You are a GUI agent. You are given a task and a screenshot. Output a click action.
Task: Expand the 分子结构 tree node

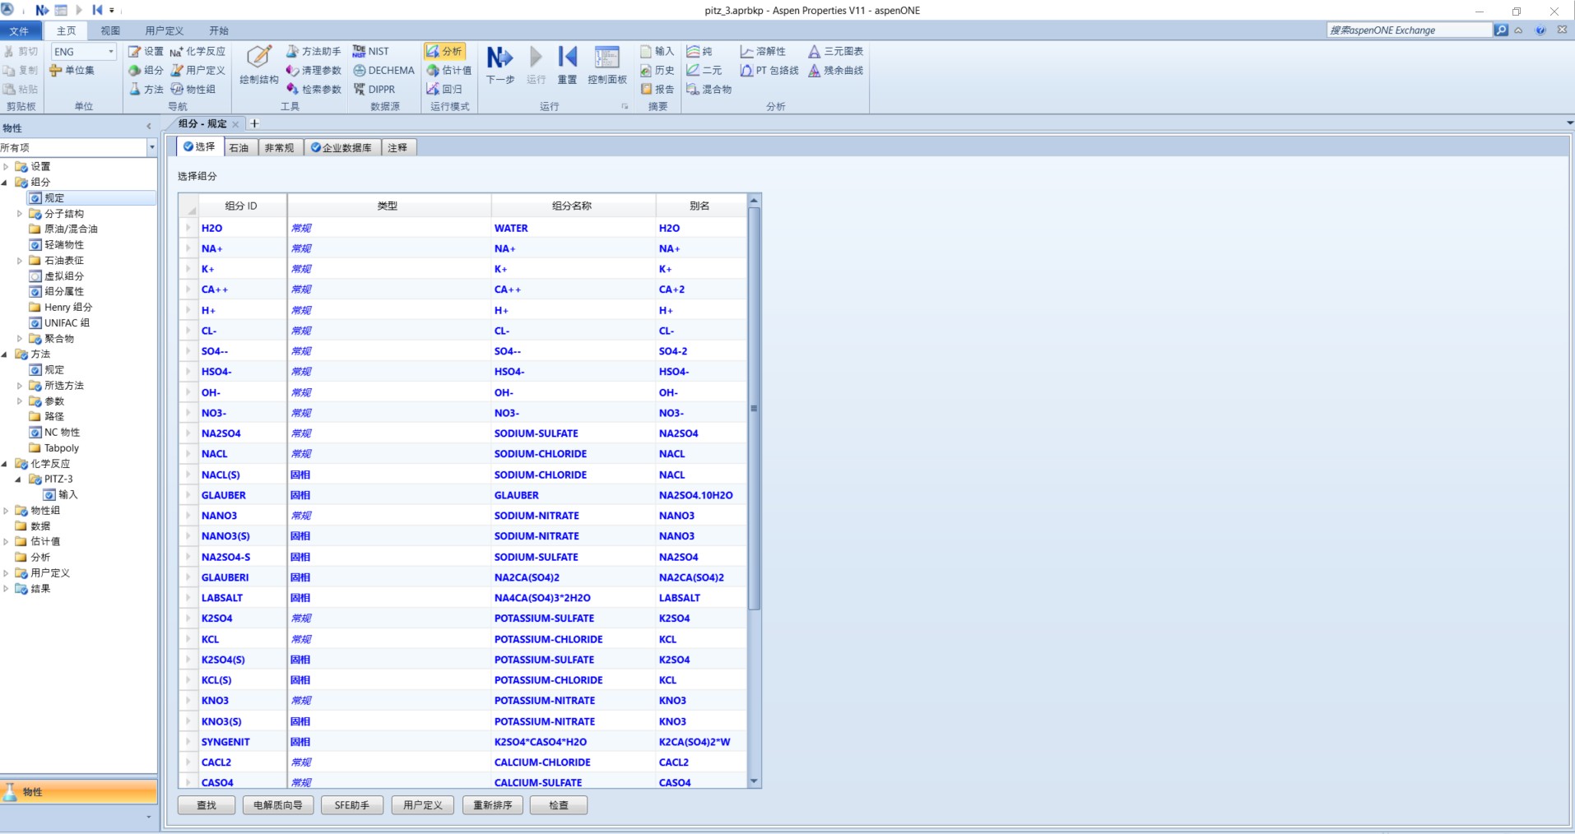[x=20, y=213]
